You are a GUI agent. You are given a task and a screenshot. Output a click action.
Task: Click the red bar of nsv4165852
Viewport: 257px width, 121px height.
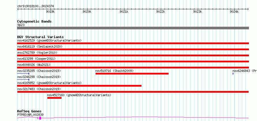pos(79,86)
